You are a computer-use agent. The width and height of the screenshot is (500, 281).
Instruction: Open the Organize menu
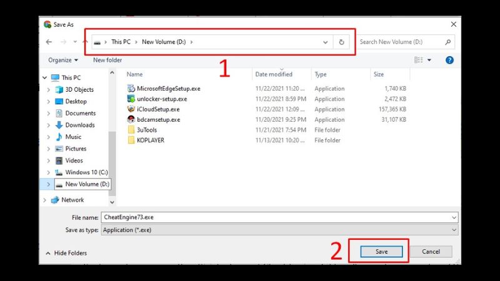(x=63, y=60)
